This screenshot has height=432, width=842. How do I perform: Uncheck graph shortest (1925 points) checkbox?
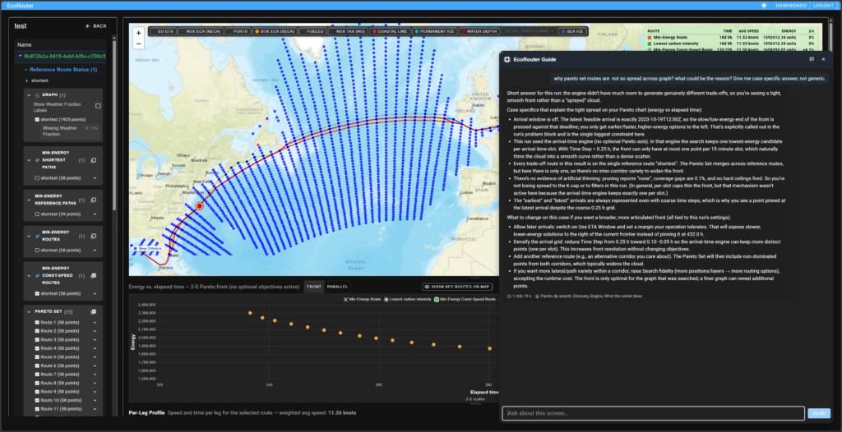tap(36, 120)
